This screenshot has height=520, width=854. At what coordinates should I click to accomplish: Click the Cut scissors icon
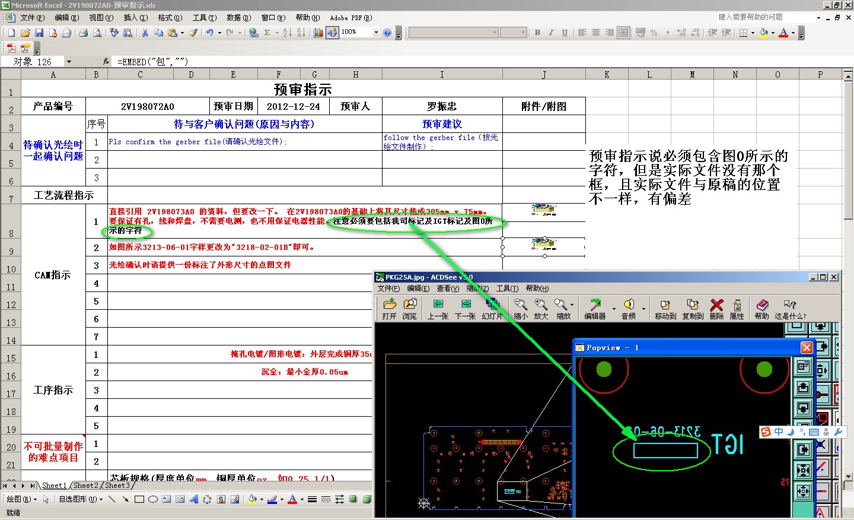click(x=145, y=33)
